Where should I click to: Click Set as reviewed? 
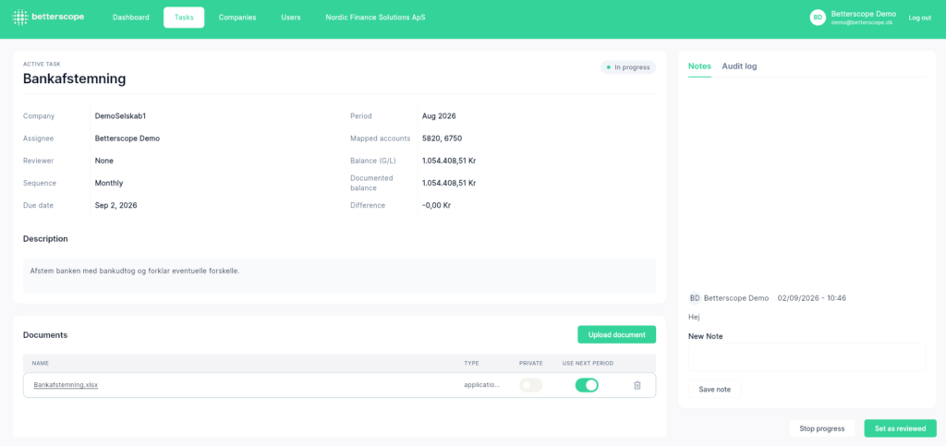[900, 428]
